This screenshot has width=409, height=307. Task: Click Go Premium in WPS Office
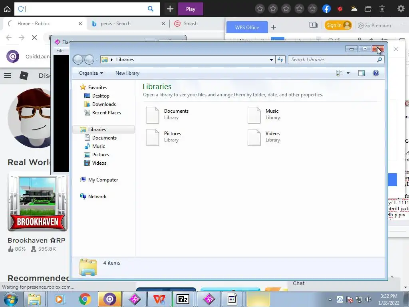tap(375, 25)
